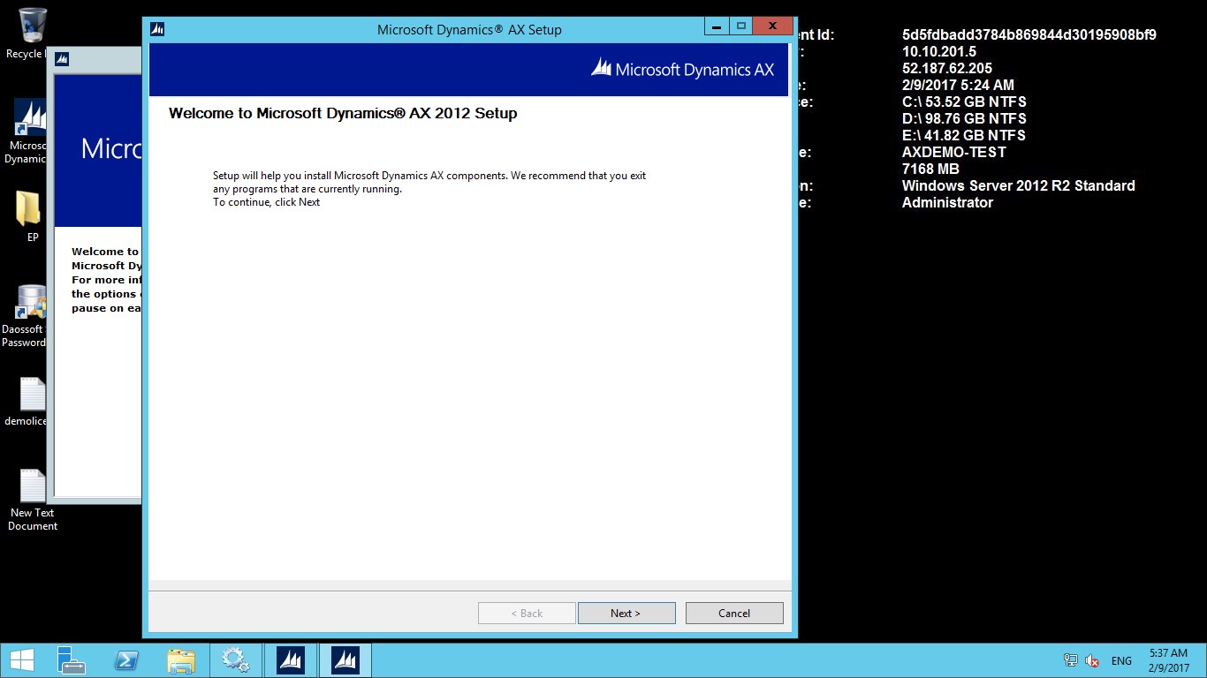Click the 'To continue, click Next' text
The image size is (1207, 678).
pyautogui.click(x=266, y=202)
